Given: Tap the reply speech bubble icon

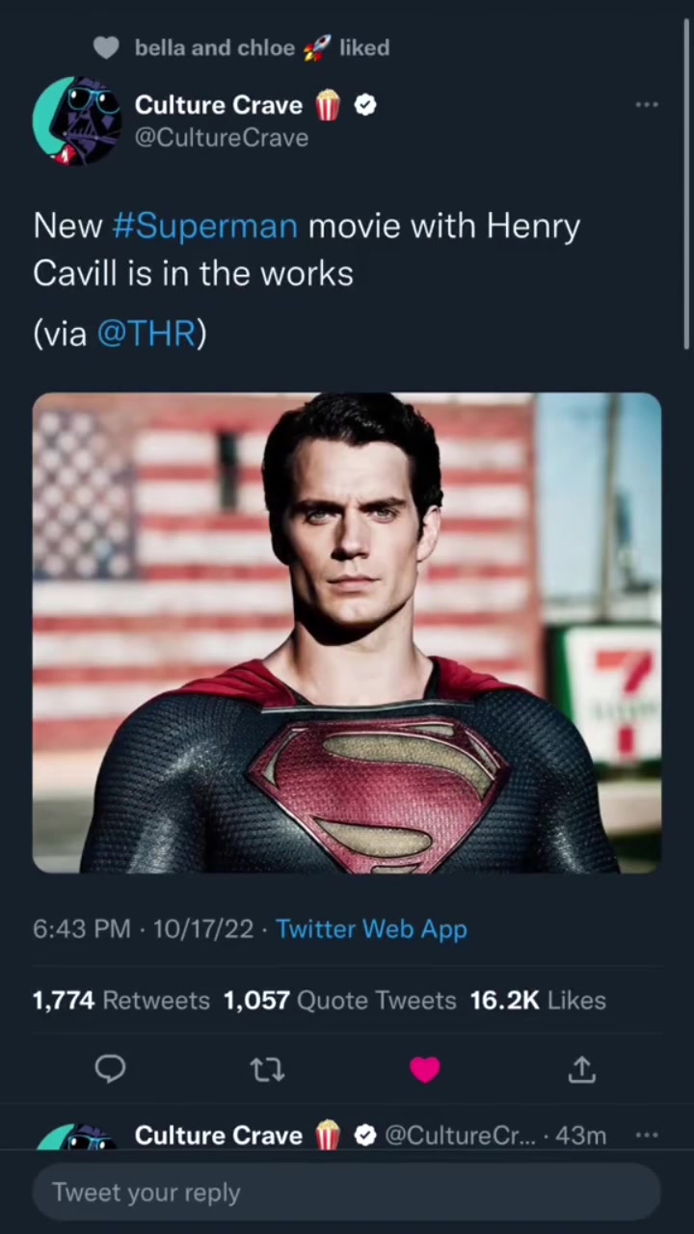Looking at the screenshot, I should click(110, 1068).
